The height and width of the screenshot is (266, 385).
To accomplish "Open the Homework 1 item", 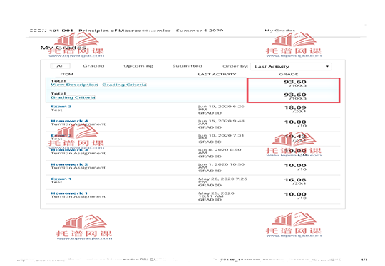I will (69, 193).
